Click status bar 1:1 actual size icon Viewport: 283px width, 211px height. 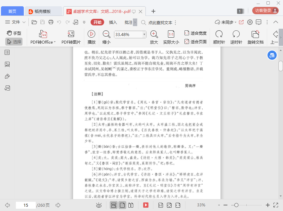point(160,205)
